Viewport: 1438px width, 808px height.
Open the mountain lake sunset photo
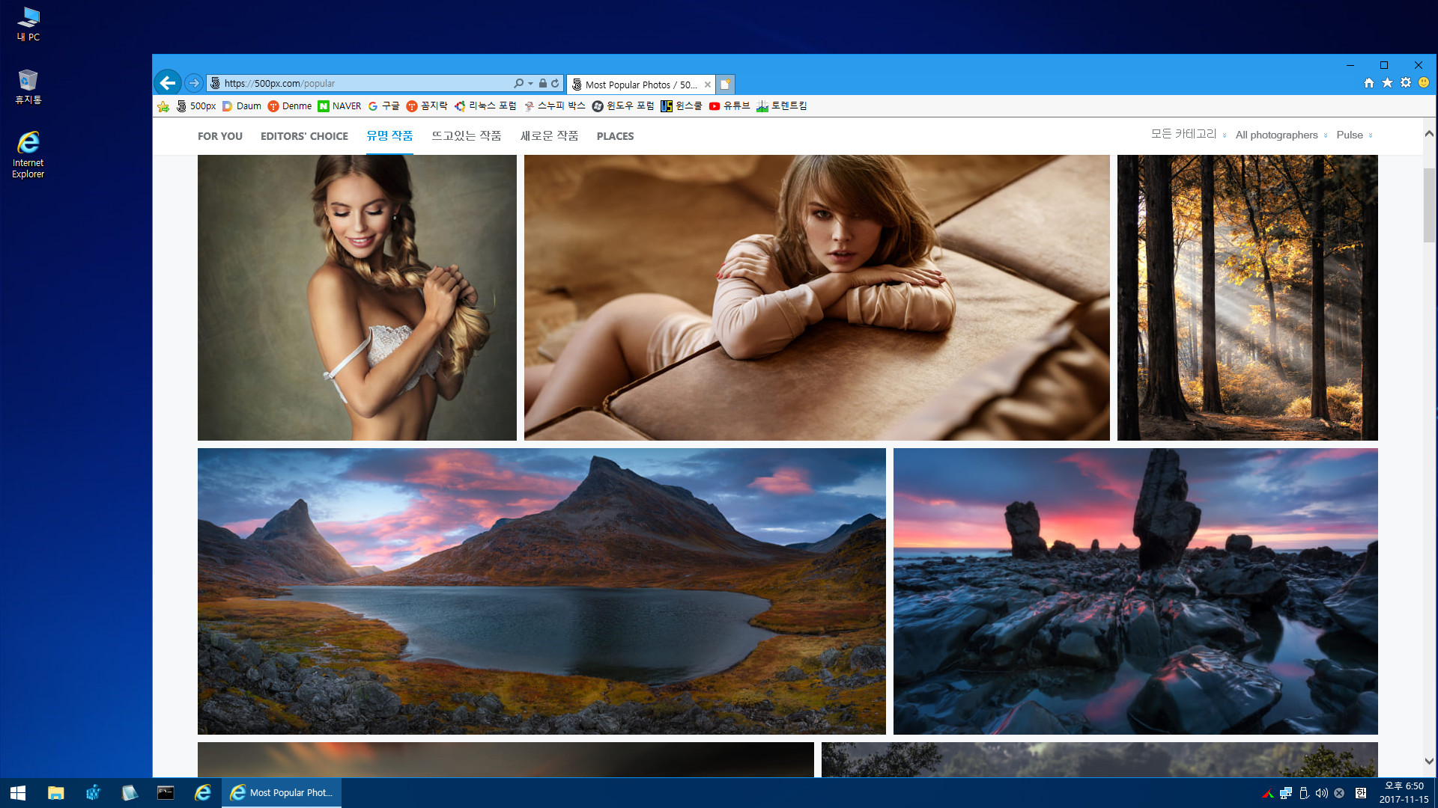point(541,591)
